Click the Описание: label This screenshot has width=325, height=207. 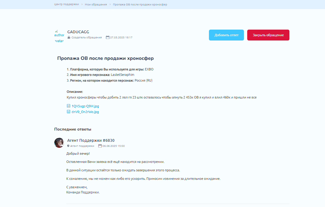(75, 92)
